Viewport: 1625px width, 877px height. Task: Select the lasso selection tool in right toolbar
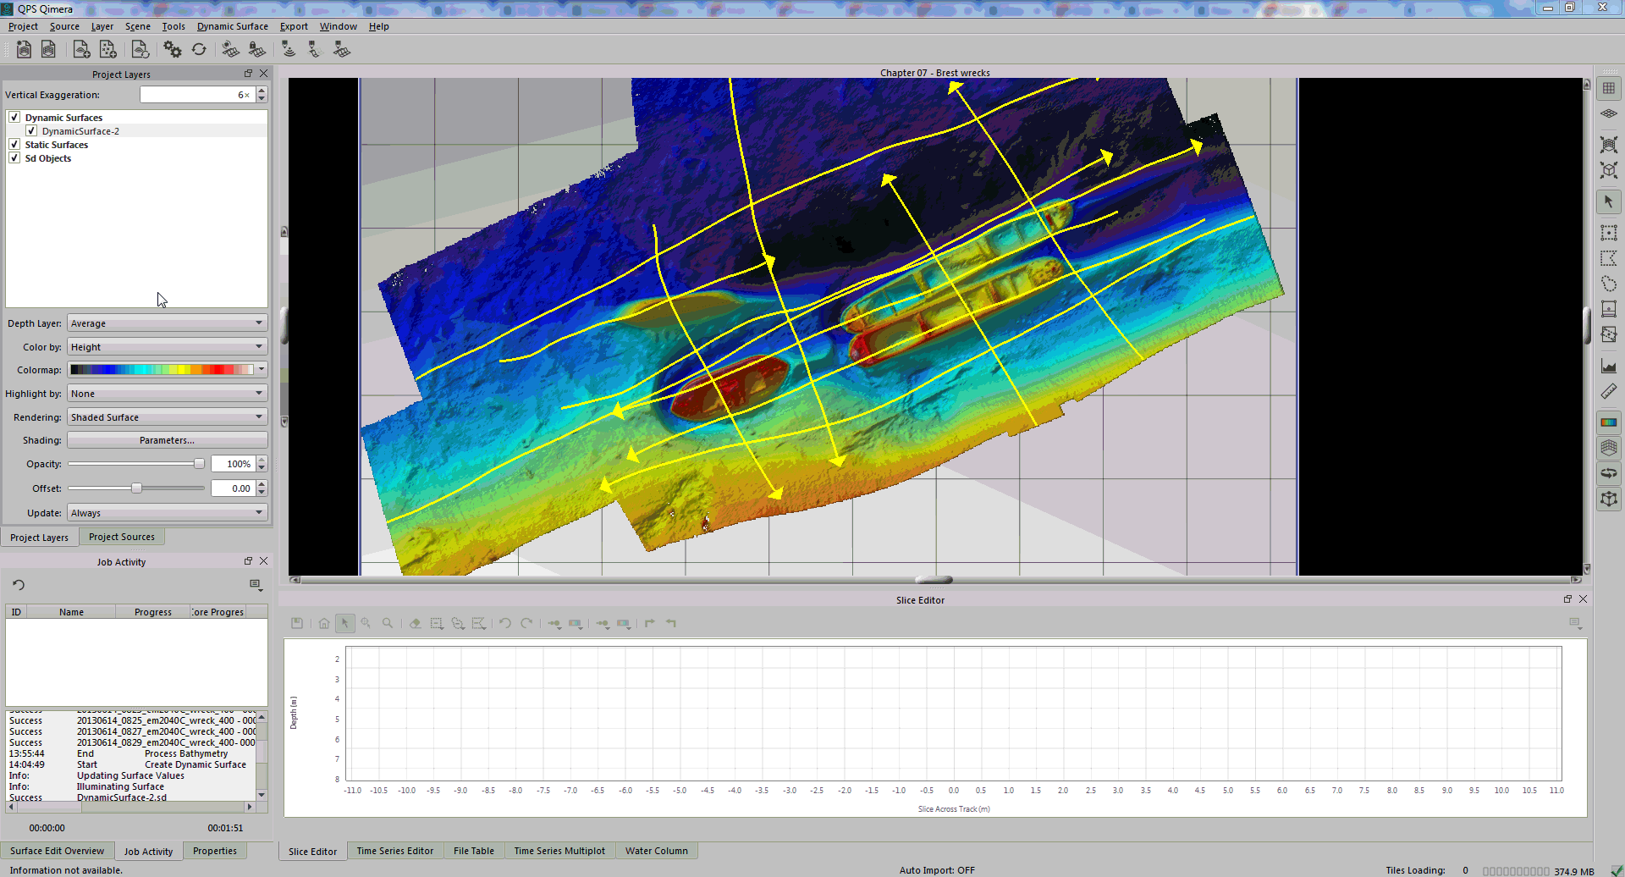[1609, 284]
